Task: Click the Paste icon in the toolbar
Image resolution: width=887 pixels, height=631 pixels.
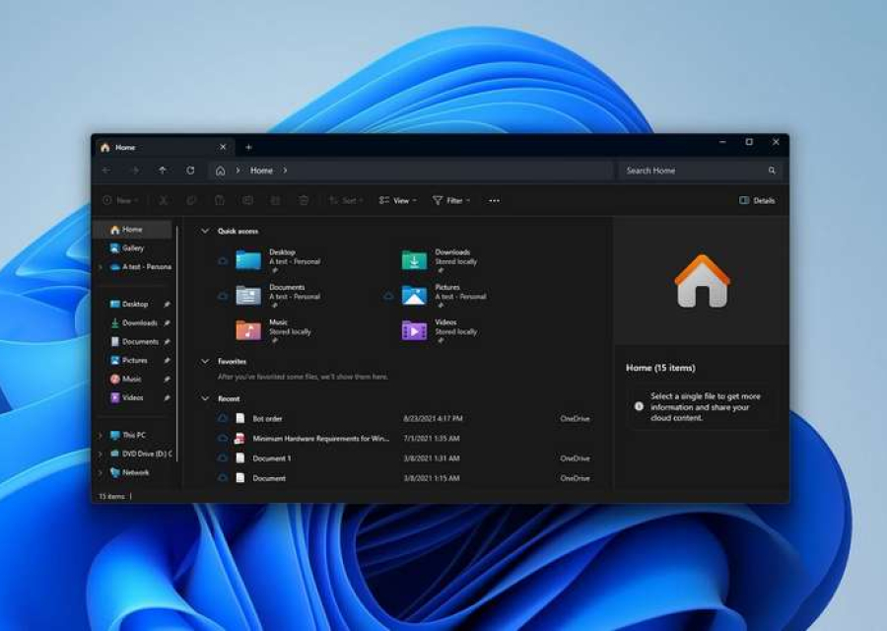Action: coord(217,200)
